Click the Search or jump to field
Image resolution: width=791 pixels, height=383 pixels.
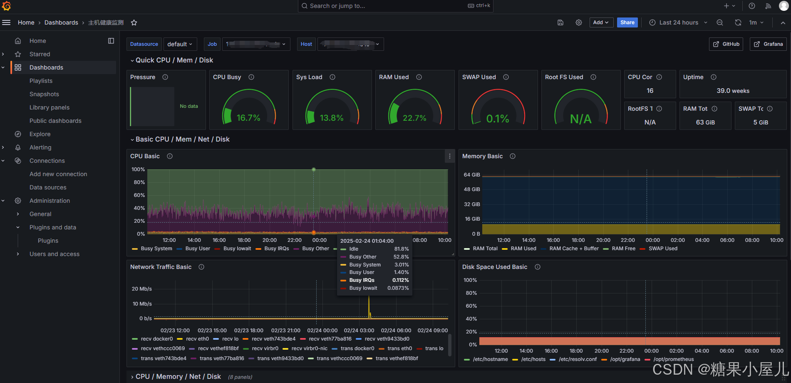click(x=395, y=6)
